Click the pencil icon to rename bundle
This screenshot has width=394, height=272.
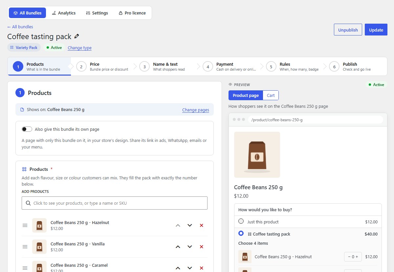click(x=77, y=36)
